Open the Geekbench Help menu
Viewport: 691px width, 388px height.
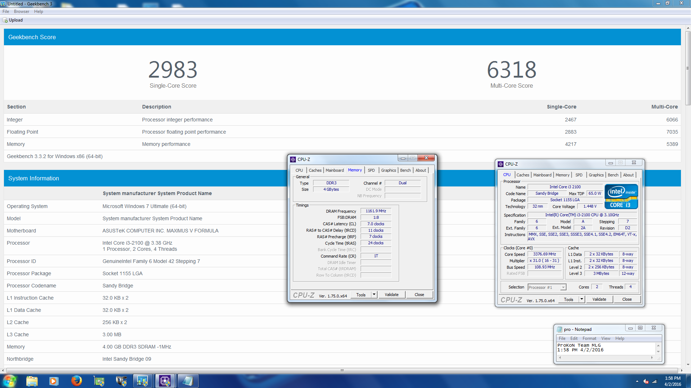pos(39,11)
